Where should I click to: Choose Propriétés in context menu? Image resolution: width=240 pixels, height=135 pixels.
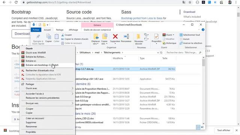click(x=48, y=132)
